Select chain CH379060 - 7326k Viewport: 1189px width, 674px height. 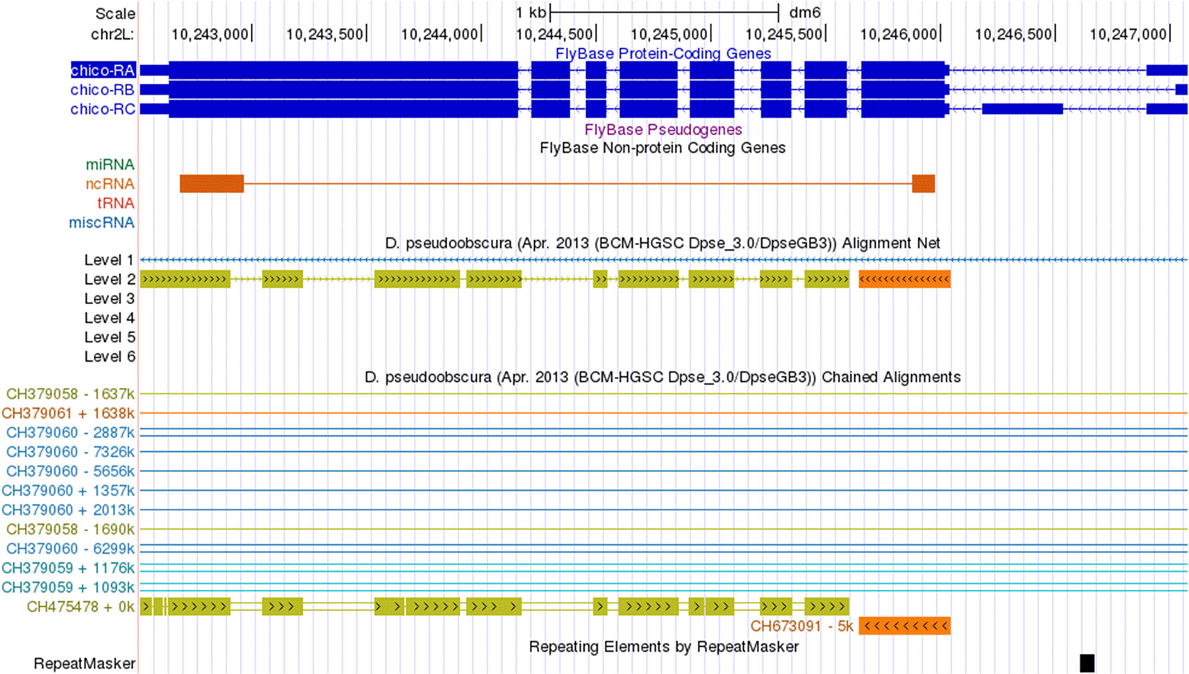tap(71, 452)
